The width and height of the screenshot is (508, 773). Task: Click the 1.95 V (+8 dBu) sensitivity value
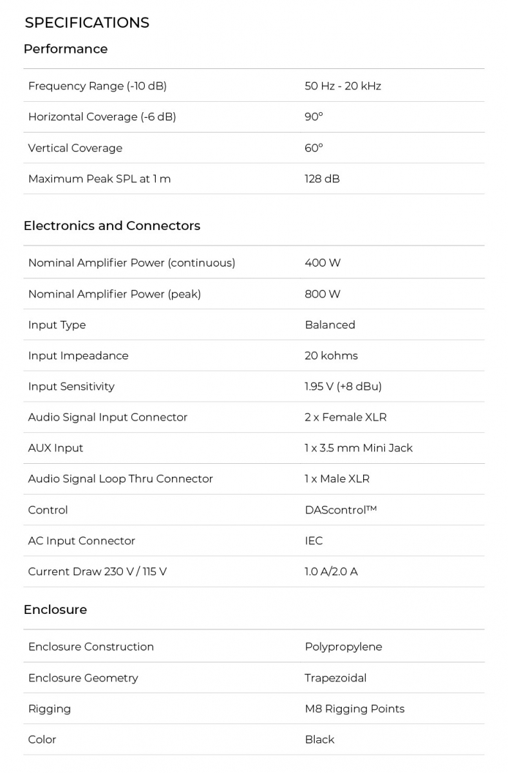[x=343, y=386]
